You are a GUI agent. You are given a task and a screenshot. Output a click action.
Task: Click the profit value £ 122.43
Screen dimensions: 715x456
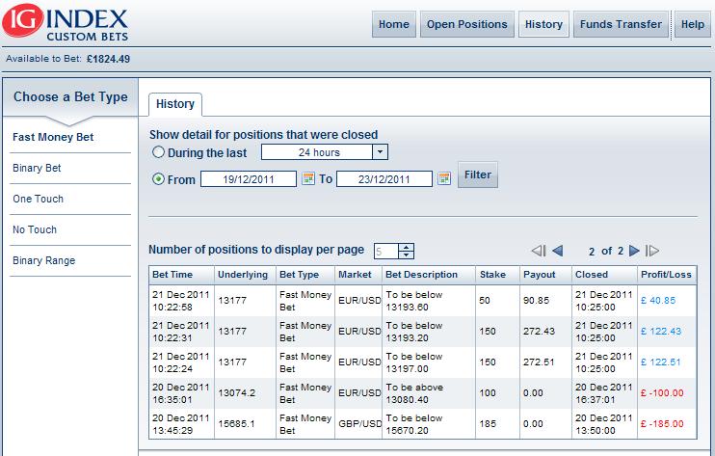coord(661,332)
